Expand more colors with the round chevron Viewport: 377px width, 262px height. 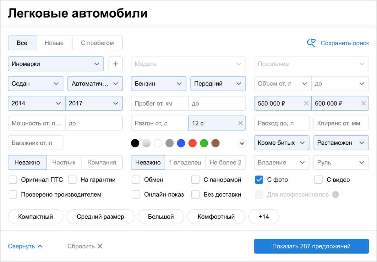tap(242, 143)
